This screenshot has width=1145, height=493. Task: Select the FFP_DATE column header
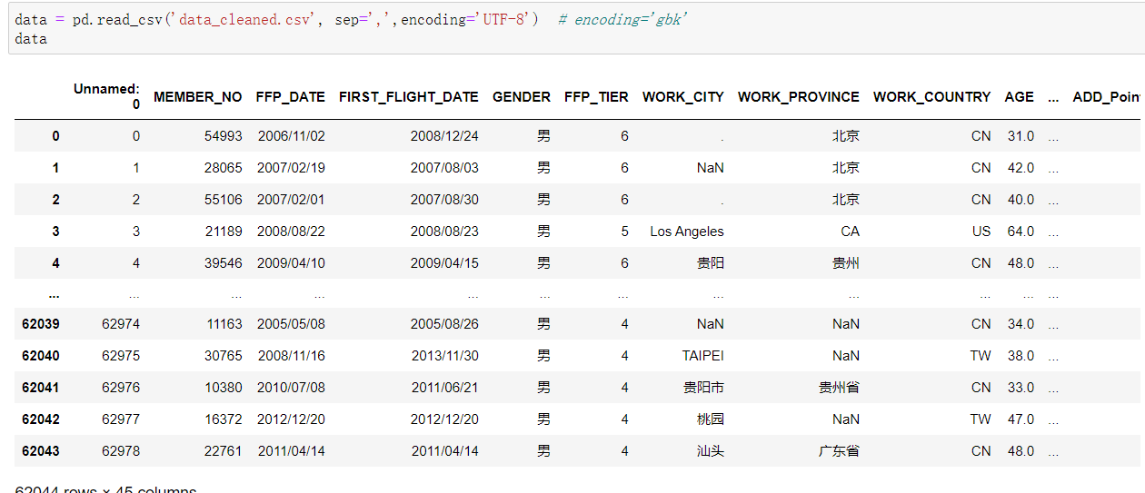pyautogui.click(x=290, y=97)
